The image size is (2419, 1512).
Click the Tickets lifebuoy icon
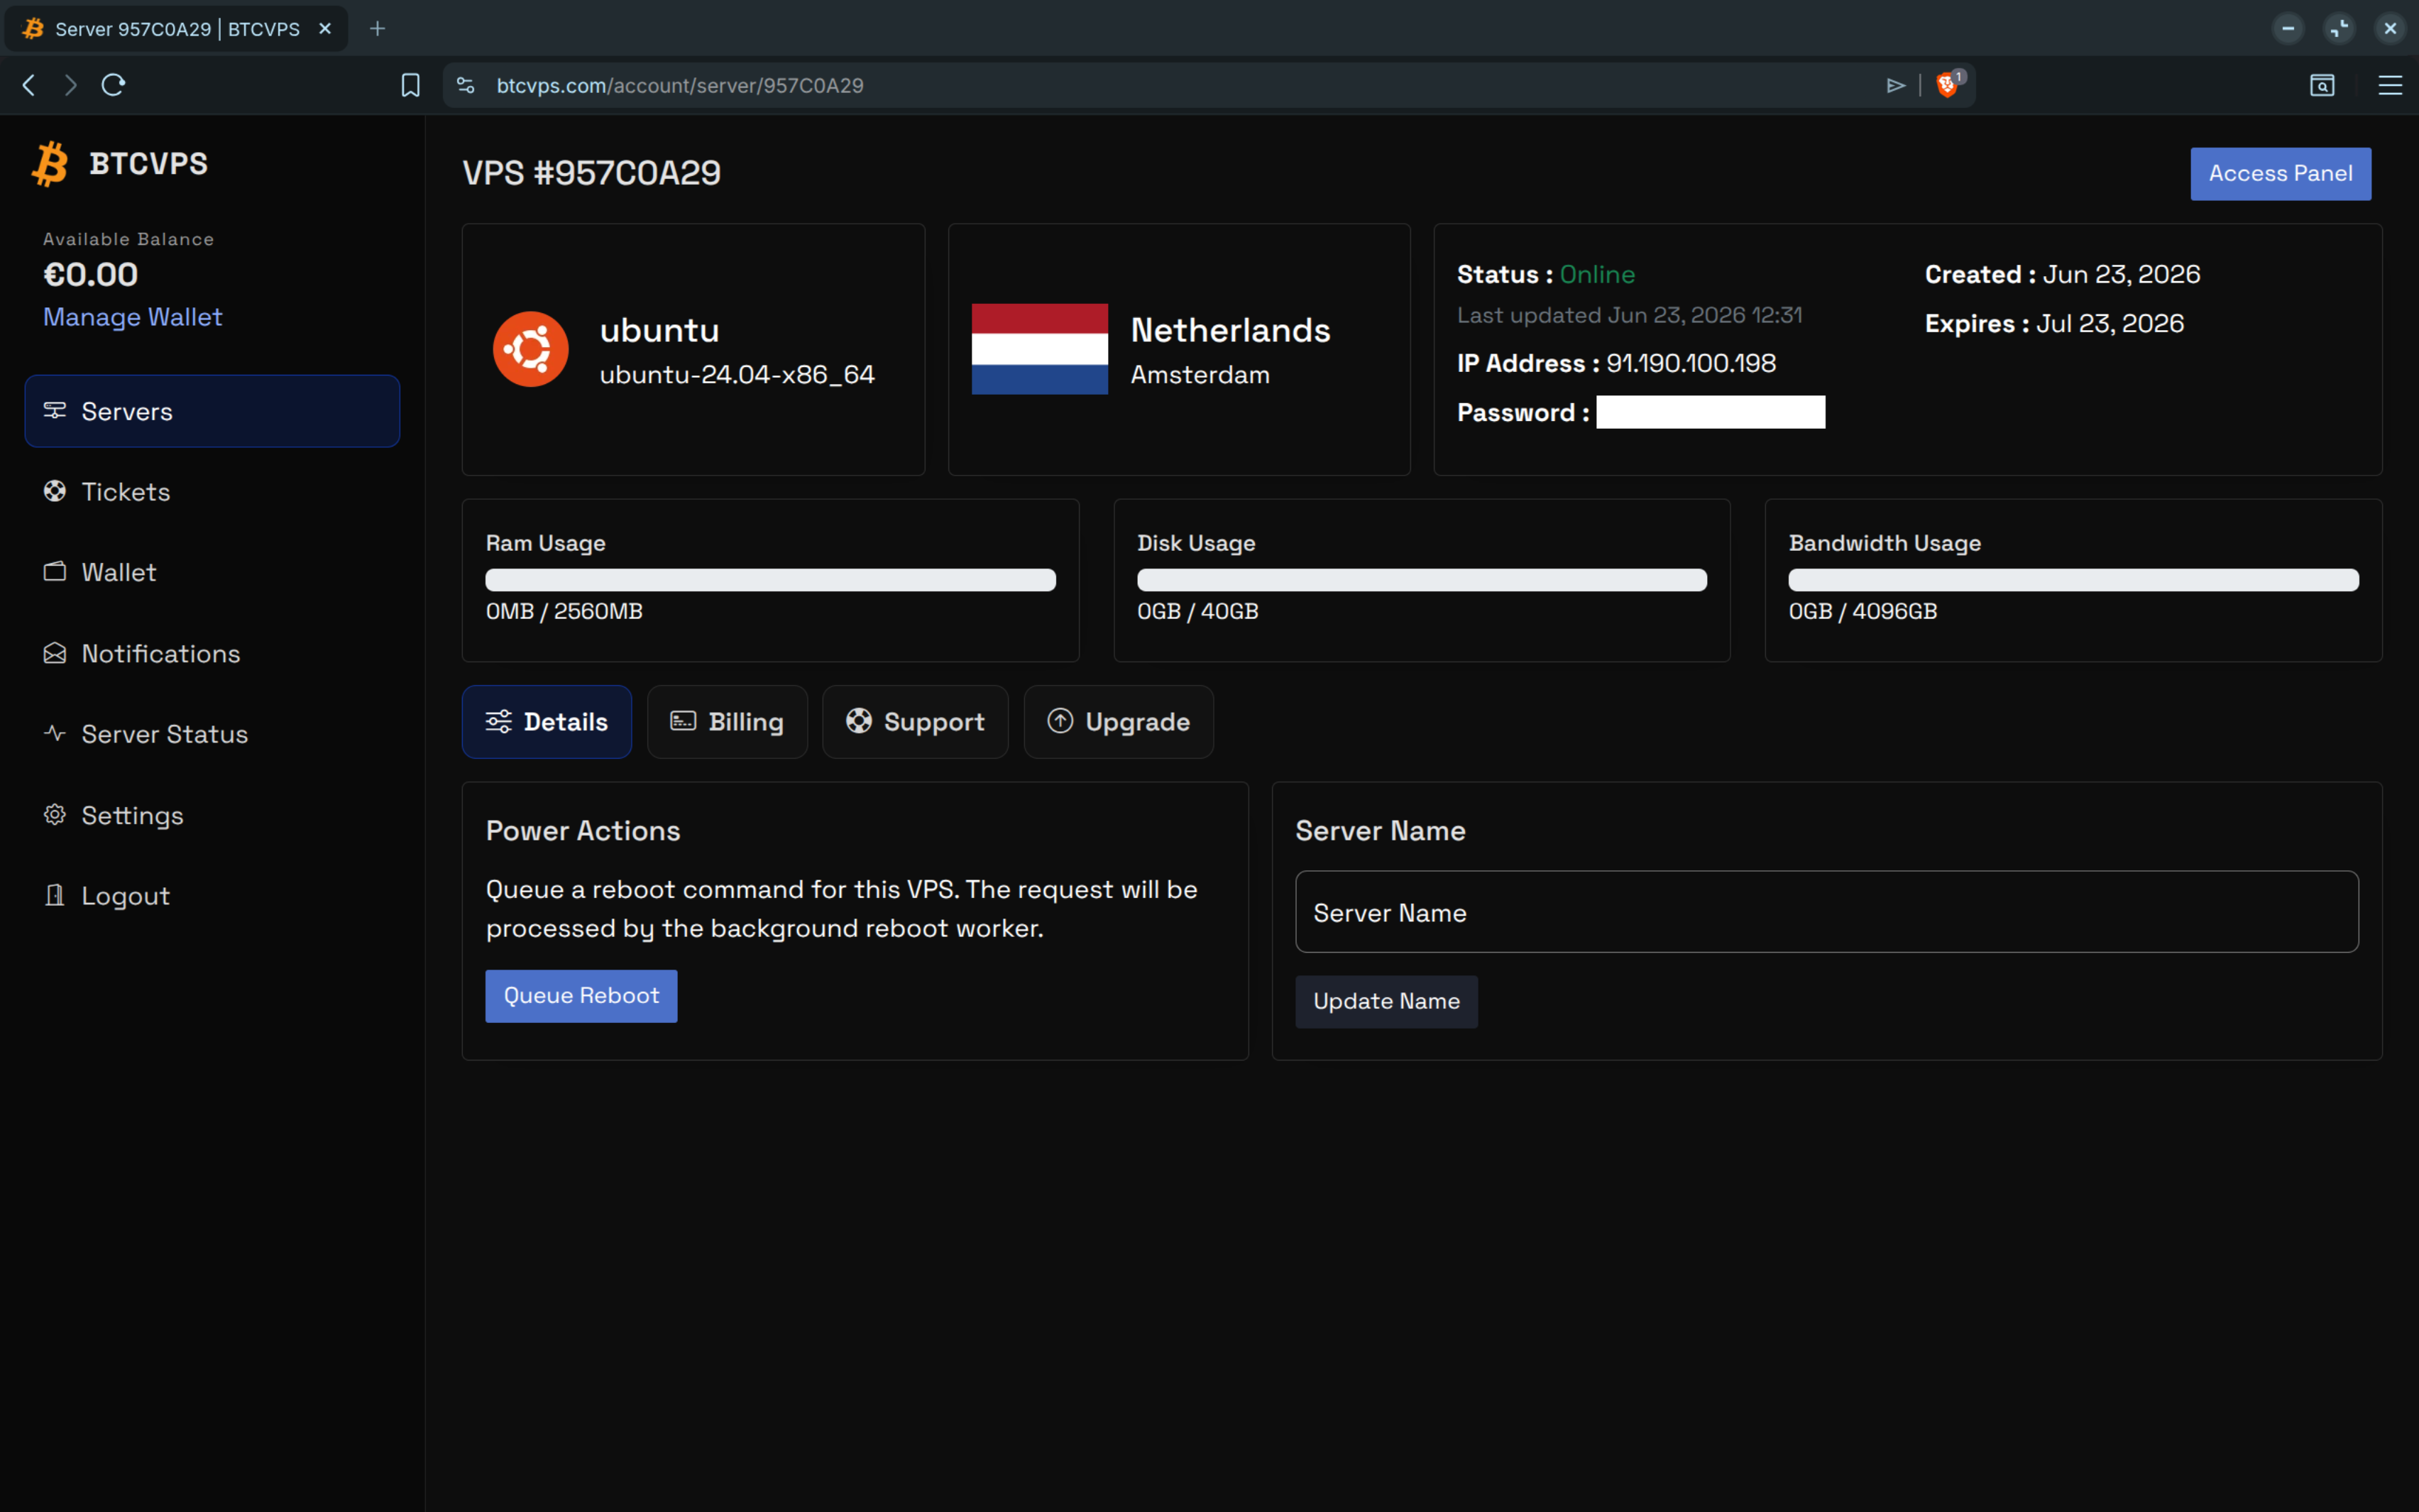click(x=55, y=491)
